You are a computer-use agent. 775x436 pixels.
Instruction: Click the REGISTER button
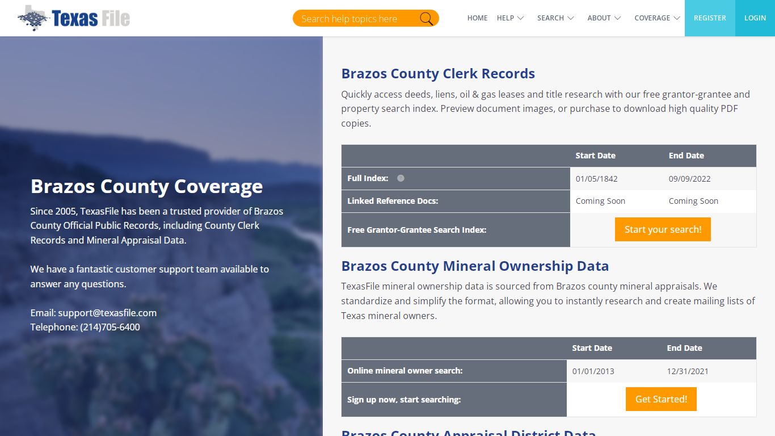pyautogui.click(x=710, y=18)
